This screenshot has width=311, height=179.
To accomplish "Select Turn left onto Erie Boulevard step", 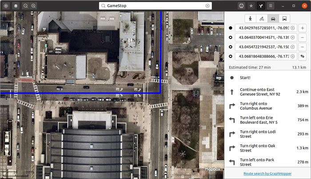I will coord(267,120).
